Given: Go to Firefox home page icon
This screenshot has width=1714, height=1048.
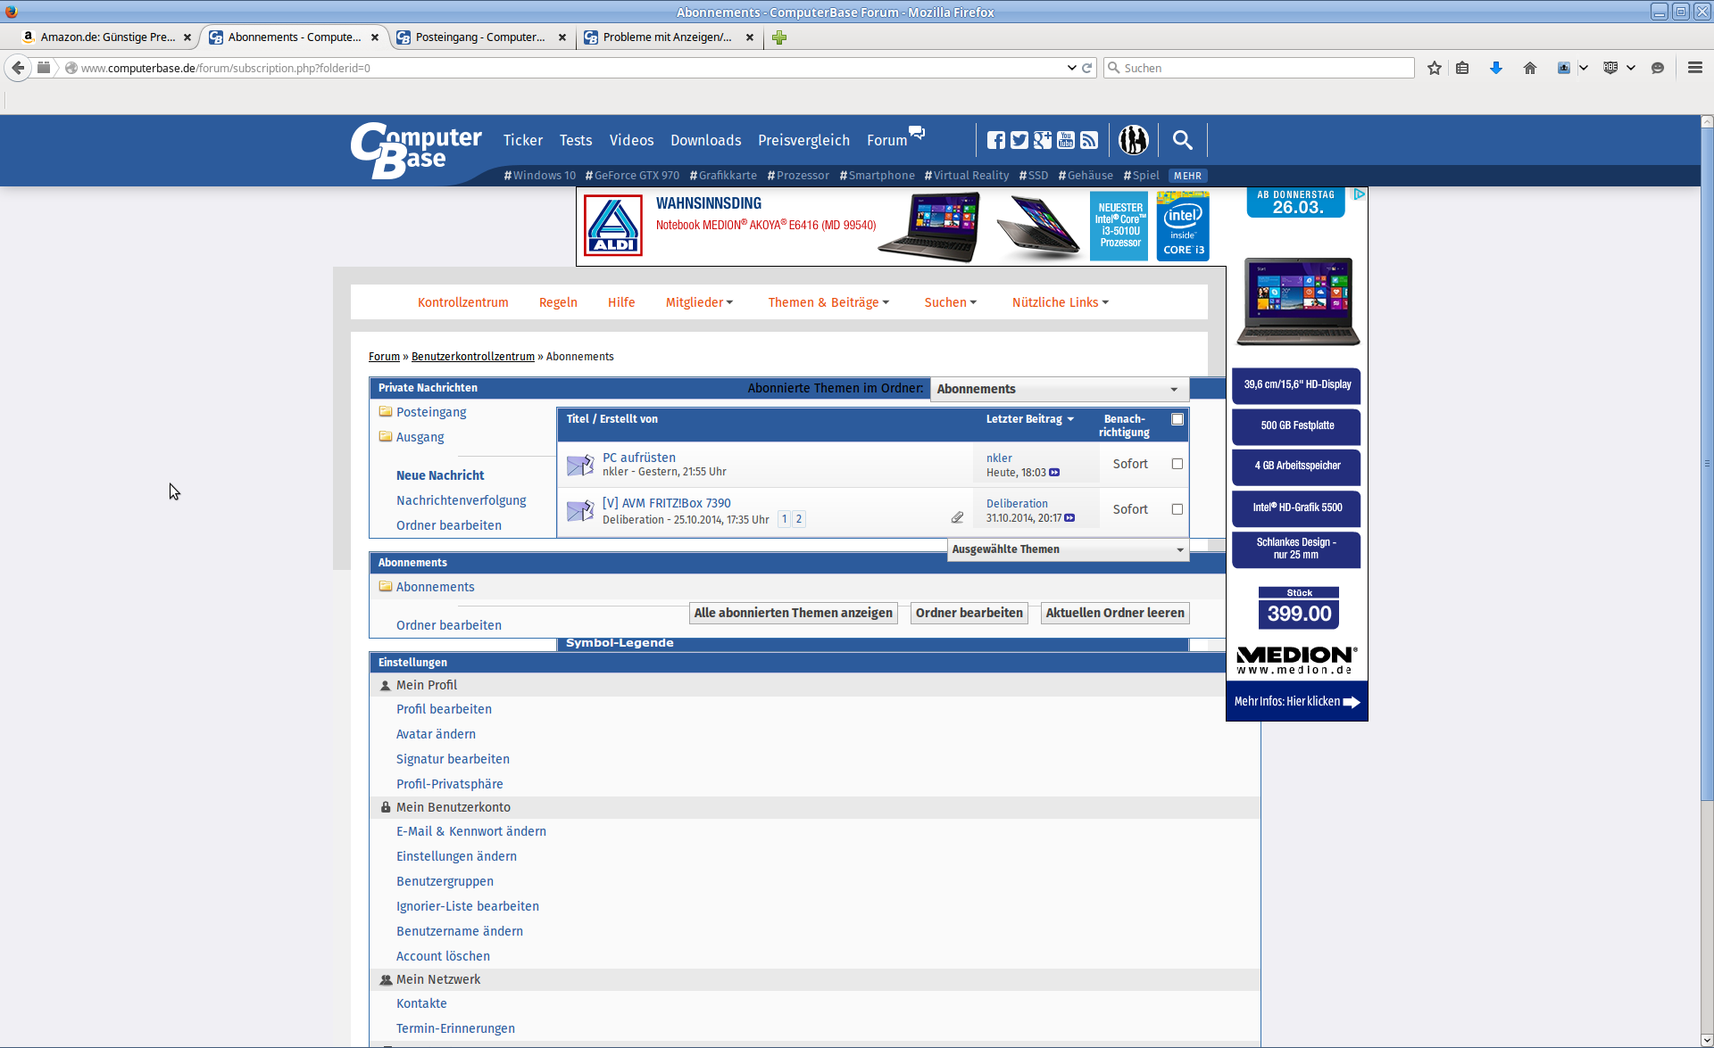Looking at the screenshot, I should (x=1530, y=68).
